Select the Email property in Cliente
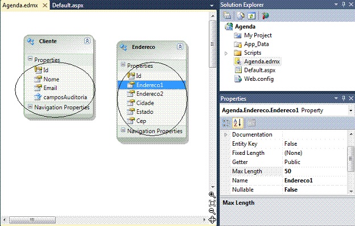Screen dimensions: 355x226 click(x=50, y=88)
